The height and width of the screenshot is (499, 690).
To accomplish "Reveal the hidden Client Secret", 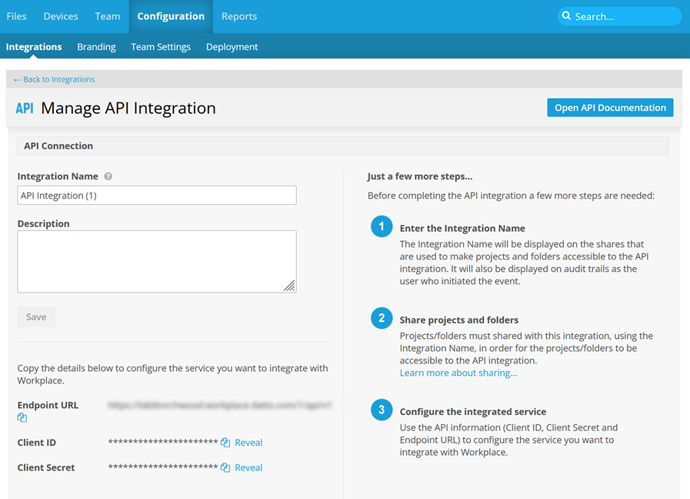I will click(x=248, y=467).
